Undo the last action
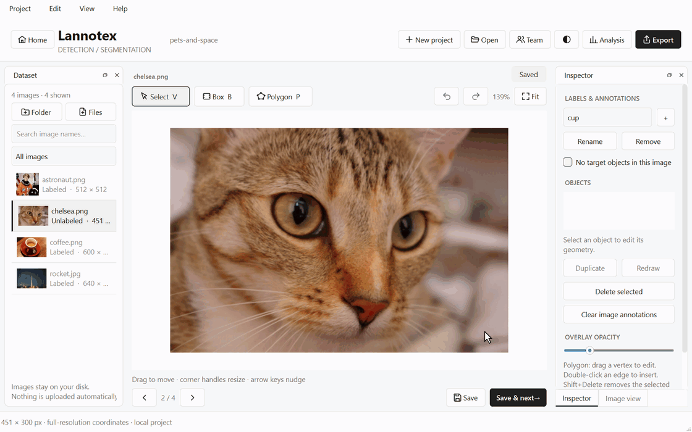Viewport: 692px width, 432px height. tap(447, 96)
